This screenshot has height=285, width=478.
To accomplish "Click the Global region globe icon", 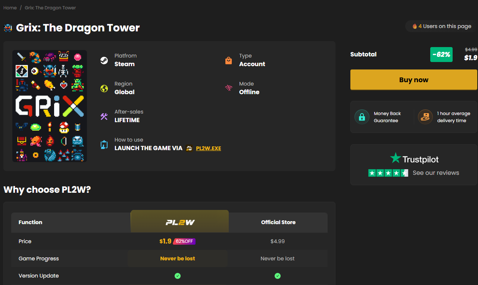I will (104, 88).
